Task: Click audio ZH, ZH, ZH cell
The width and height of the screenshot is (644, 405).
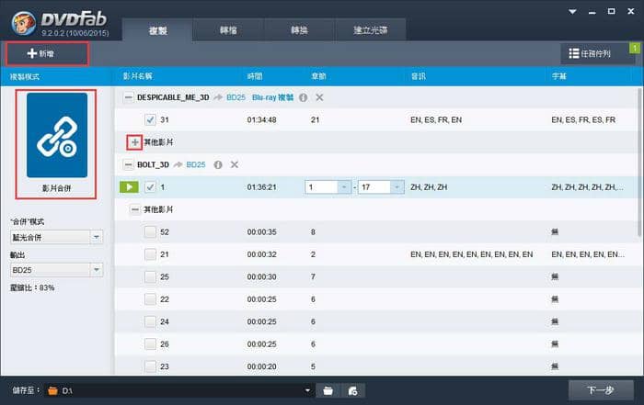Action: (429, 187)
